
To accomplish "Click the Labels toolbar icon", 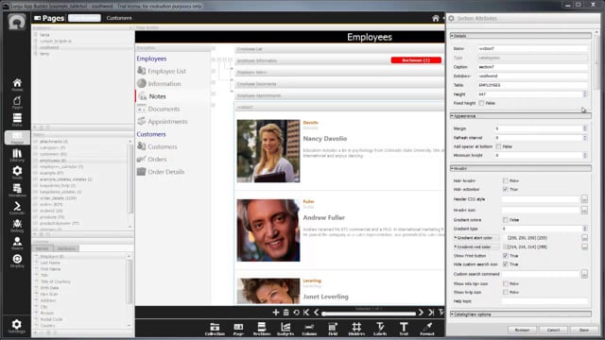I will pyautogui.click(x=380, y=329).
